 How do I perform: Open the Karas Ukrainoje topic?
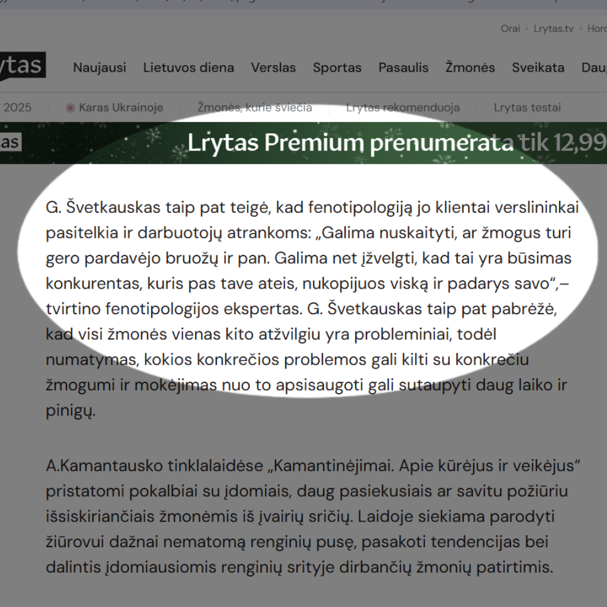121,108
